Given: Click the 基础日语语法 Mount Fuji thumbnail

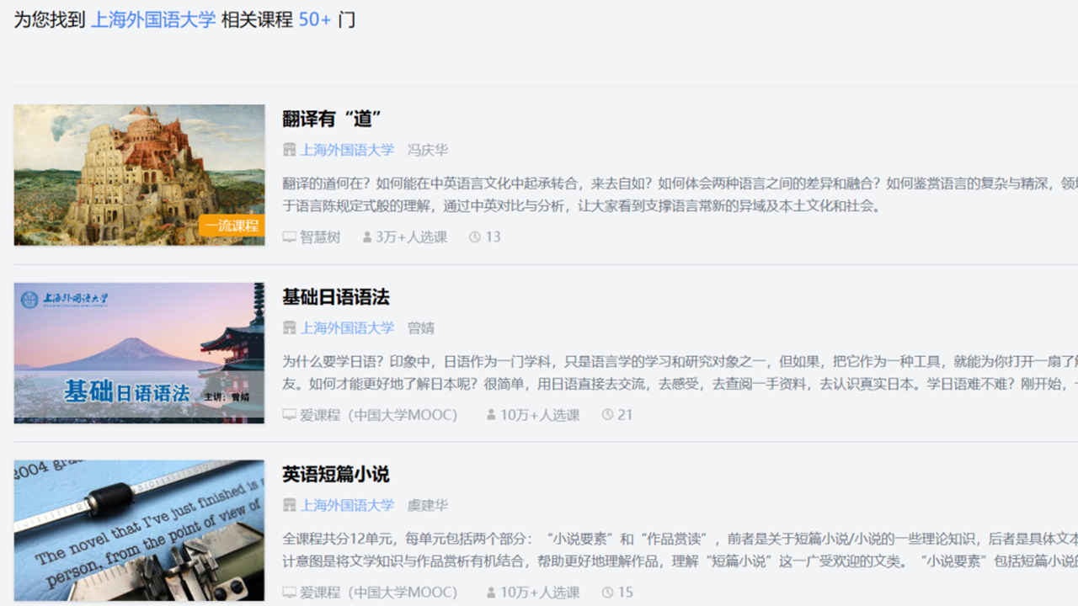Looking at the screenshot, I should [140, 353].
